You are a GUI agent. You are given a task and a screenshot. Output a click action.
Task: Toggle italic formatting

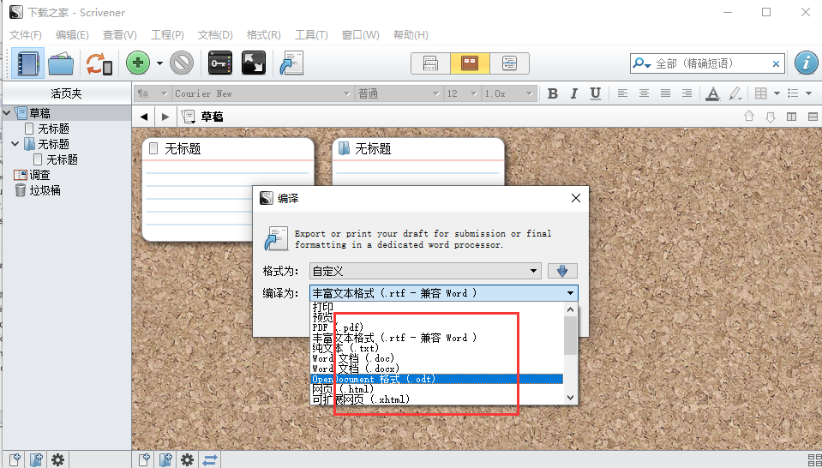(x=574, y=93)
